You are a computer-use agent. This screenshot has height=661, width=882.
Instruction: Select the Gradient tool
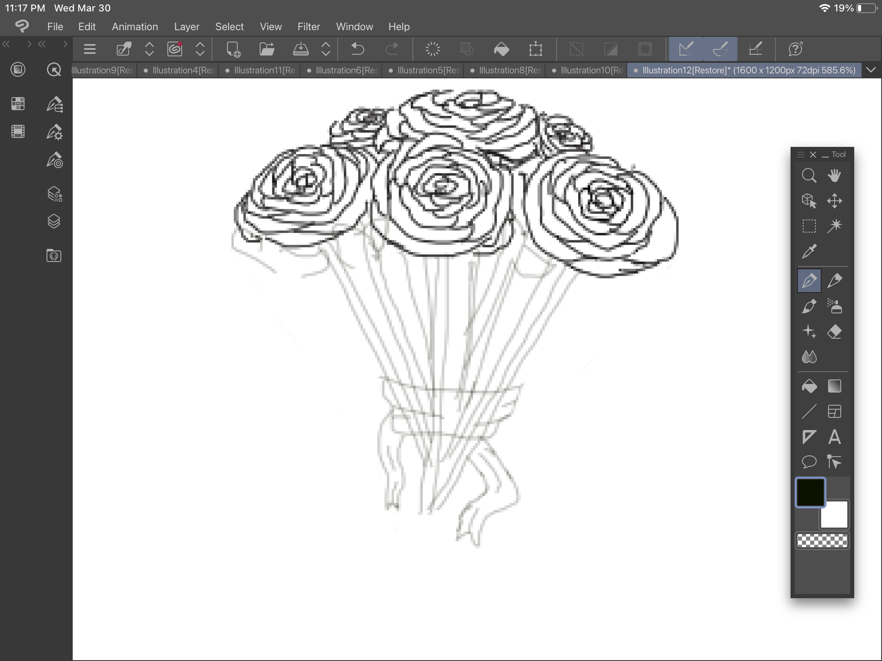tap(834, 386)
